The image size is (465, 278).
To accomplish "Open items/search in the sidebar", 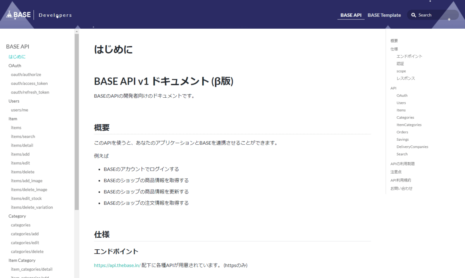I will 23,136.
